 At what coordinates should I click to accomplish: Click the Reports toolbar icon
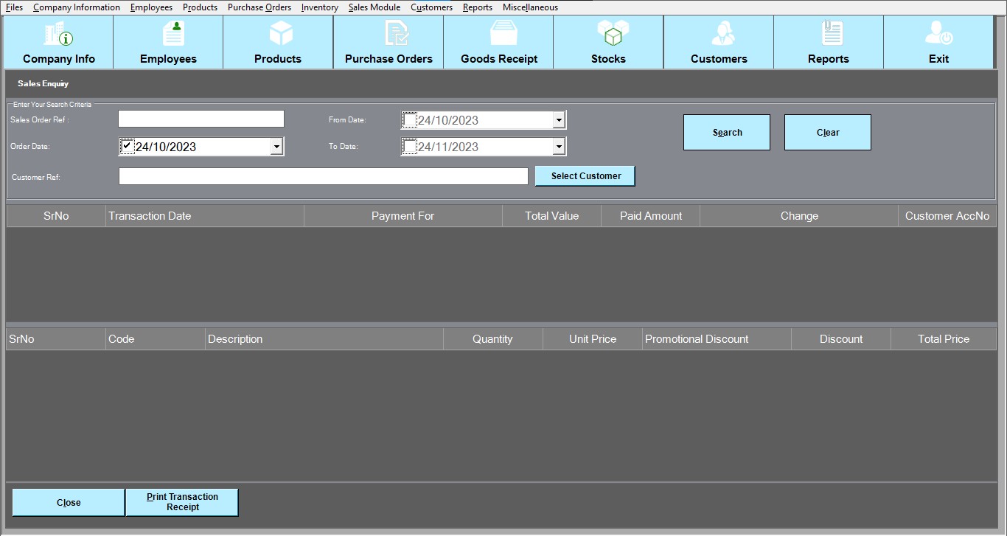coord(829,35)
